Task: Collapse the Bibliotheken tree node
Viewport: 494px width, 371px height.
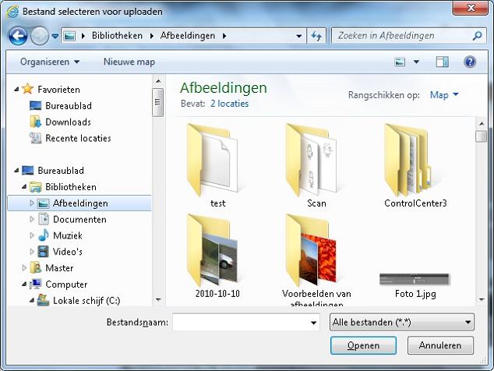Action: [x=24, y=187]
